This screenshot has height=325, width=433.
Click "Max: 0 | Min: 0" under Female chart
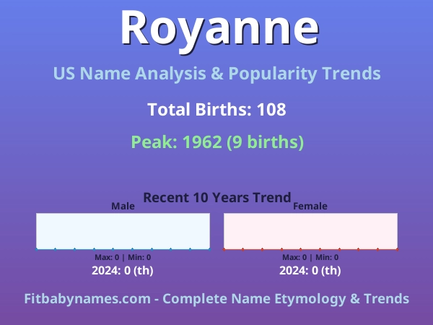310,257
